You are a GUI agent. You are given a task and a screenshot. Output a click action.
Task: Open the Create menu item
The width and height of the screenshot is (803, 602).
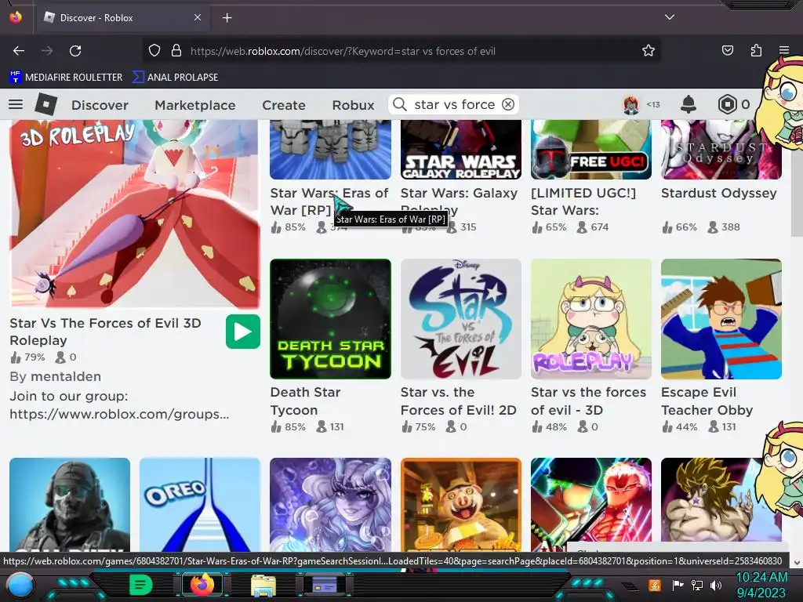point(284,105)
